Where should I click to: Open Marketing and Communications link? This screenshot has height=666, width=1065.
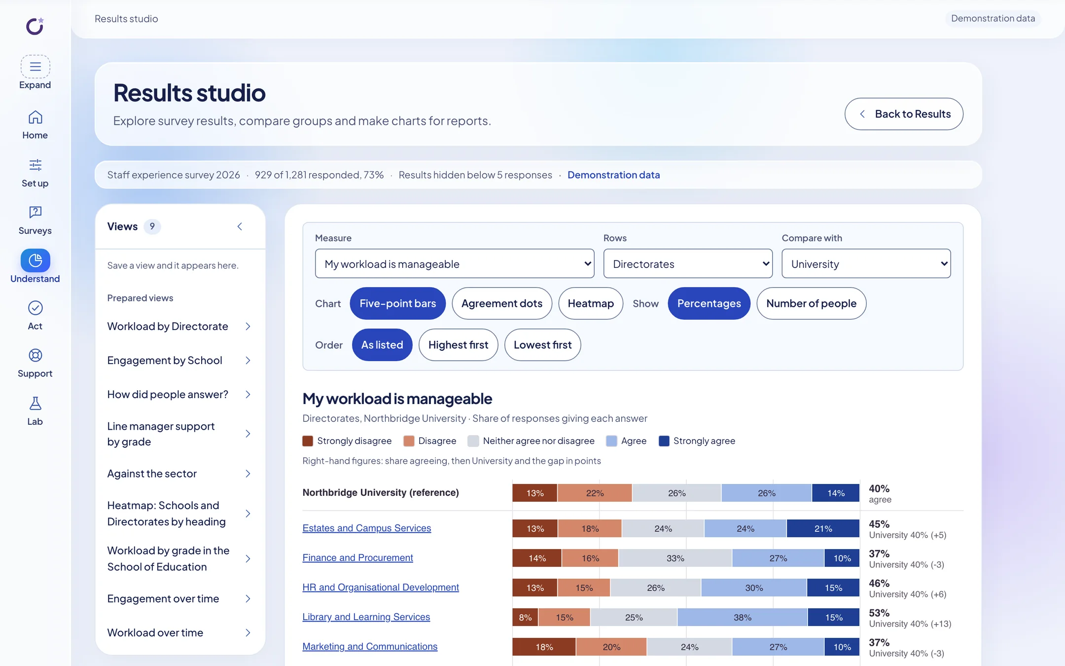point(370,646)
